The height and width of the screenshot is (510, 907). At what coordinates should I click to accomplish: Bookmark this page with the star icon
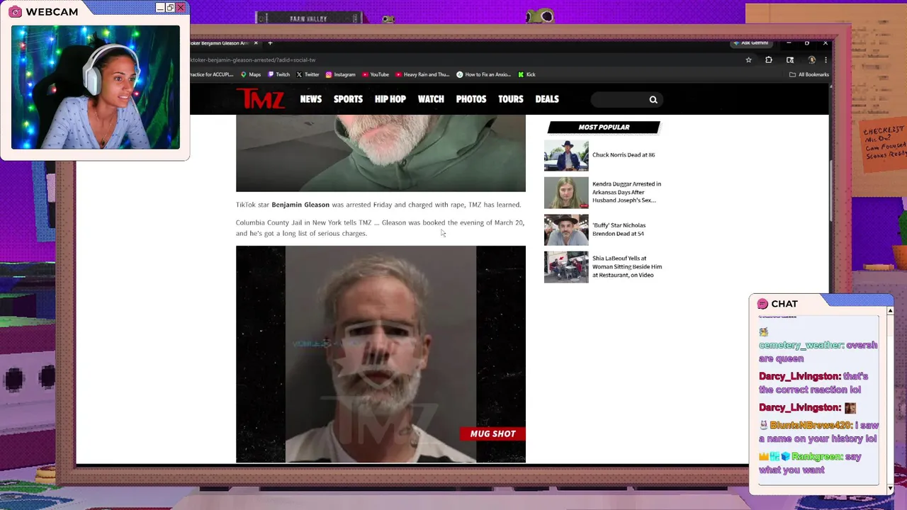pos(748,60)
